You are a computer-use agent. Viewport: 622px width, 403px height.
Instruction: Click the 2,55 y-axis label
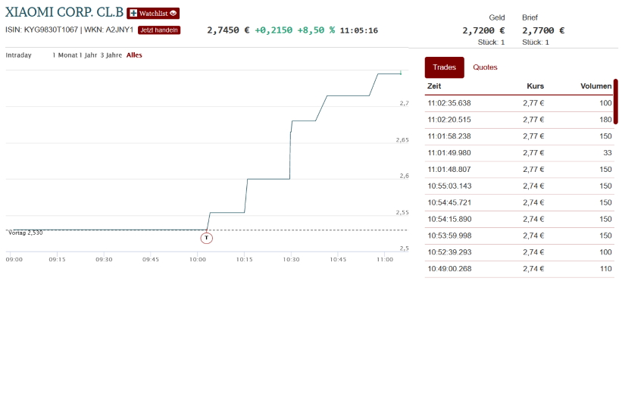tap(402, 213)
